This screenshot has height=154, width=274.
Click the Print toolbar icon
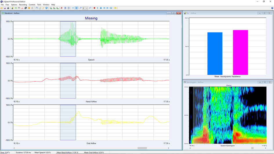point(8,8)
